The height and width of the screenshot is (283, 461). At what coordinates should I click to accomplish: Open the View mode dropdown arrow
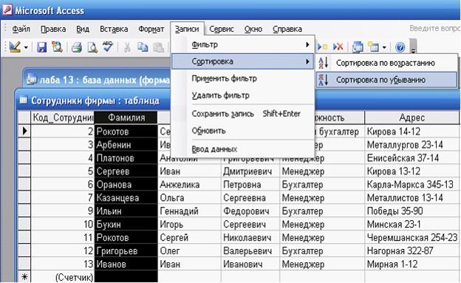point(26,47)
